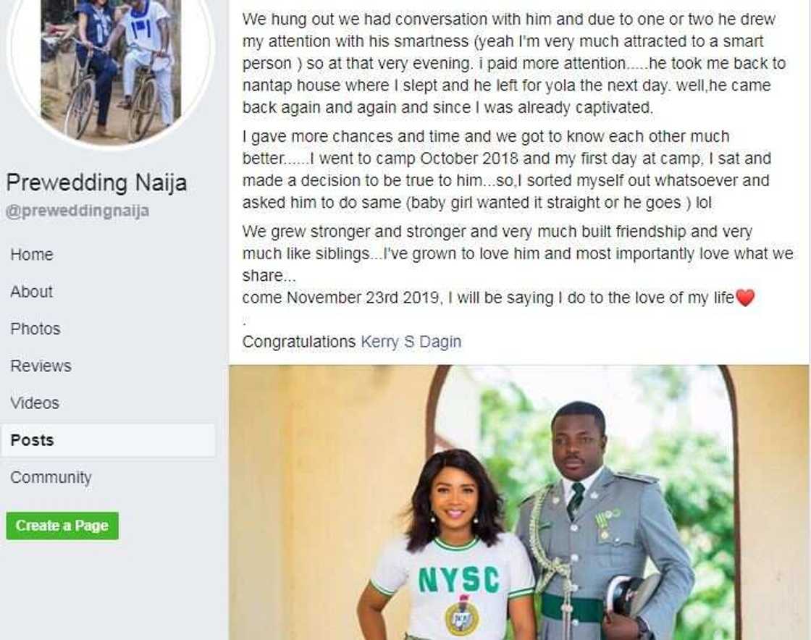Click the paragraph starting "We grew stronger"

pos(517,253)
